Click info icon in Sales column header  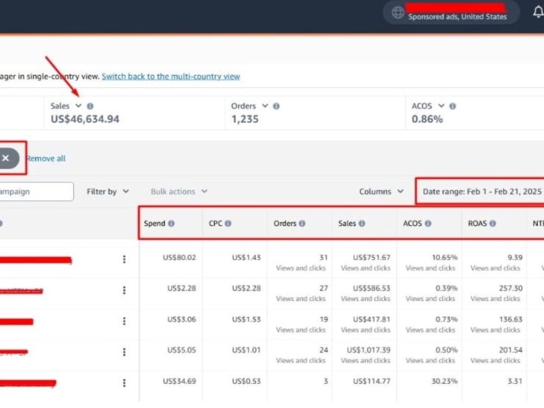[362, 224]
